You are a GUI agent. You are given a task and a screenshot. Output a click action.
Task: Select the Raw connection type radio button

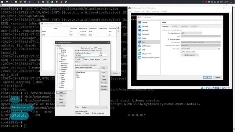click(x=76, y=59)
